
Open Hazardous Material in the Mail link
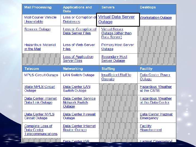pos(40,47)
